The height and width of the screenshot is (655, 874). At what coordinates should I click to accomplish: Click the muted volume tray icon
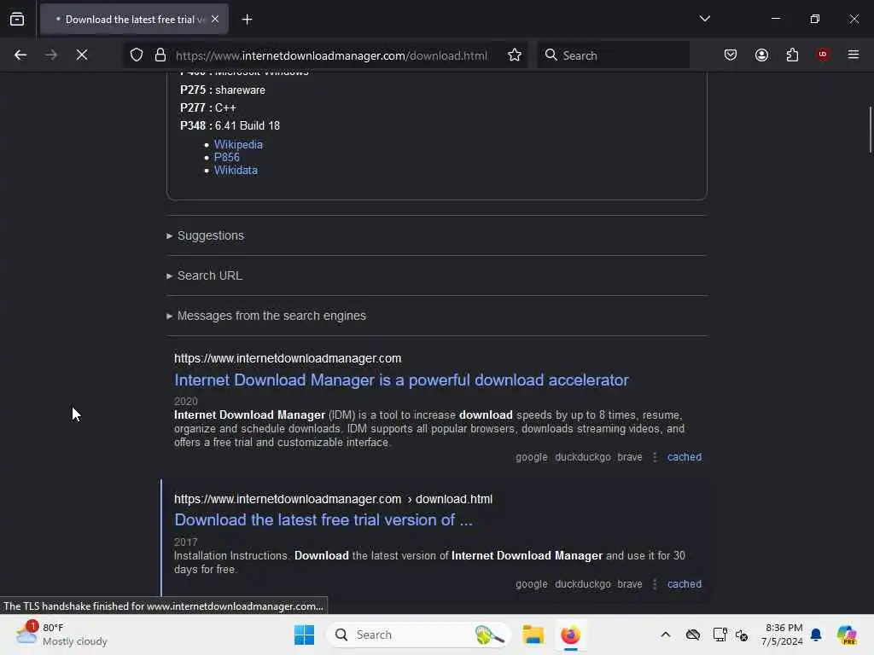click(742, 635)
